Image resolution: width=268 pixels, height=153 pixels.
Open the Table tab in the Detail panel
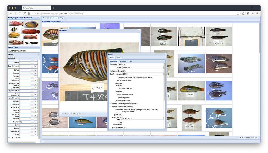click(119, 58)
